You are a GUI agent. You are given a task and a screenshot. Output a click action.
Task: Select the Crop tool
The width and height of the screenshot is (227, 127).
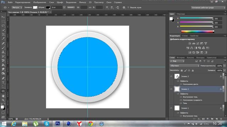[3, 35]
